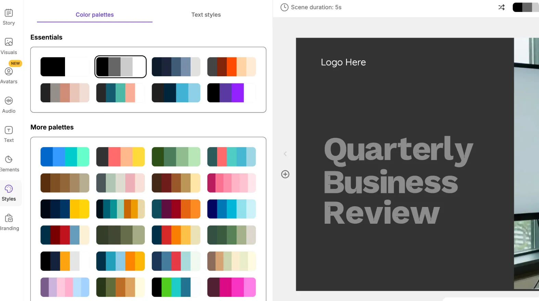Pick the black, lime green and teal palette
The image size is (539, 301).
(176, 287)
